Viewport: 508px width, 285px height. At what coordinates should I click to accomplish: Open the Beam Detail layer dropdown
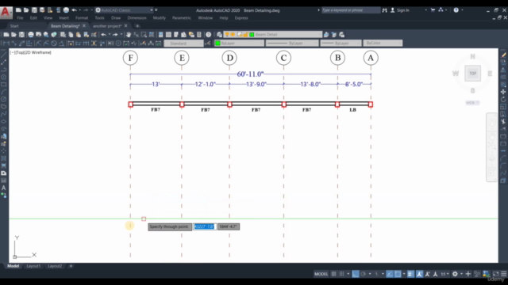(273, 35)
